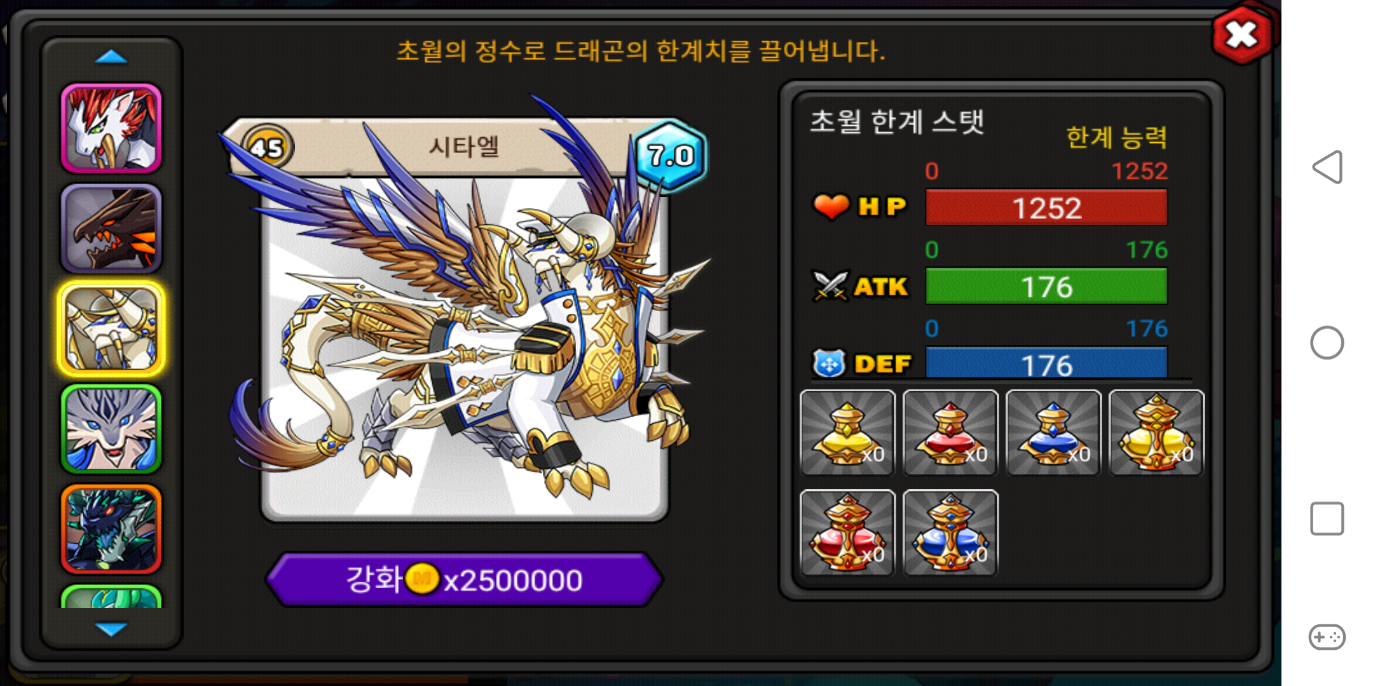Image resolution: width=1373 pixels, height=686 pixels.
Task: Click the 강화 upgrade button costing 2500000
Action: (464, 579)
